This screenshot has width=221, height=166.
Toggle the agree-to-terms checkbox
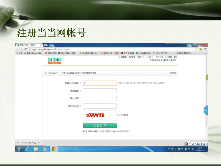tap(84, 131)
